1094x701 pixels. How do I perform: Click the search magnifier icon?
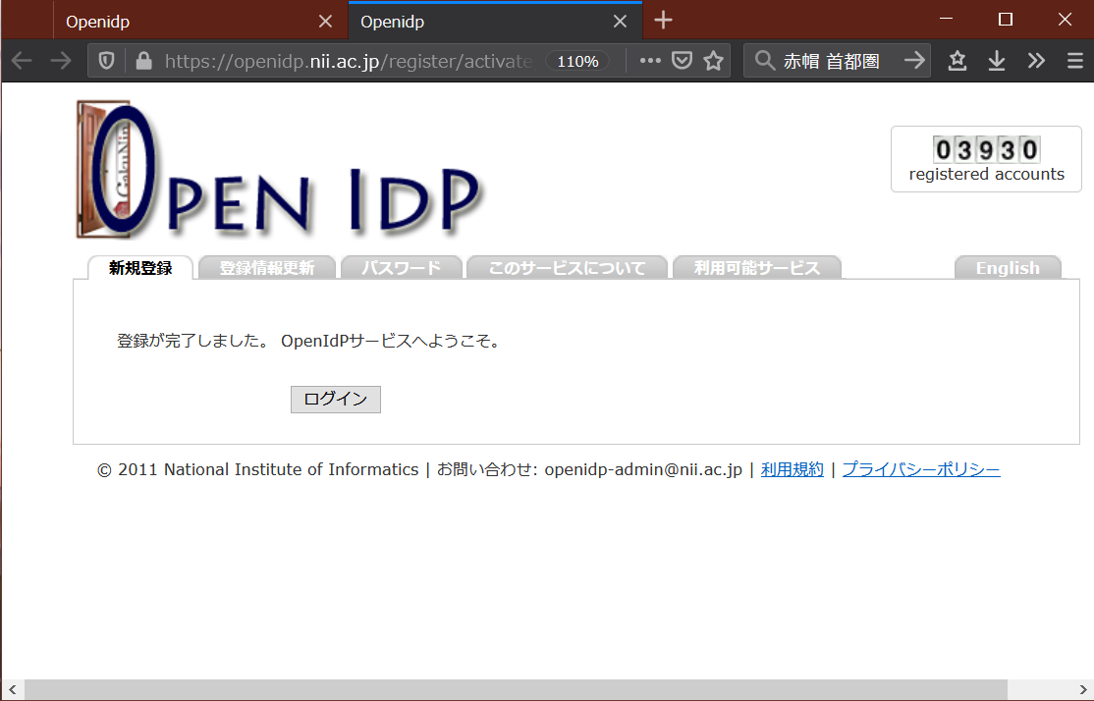(765, 62)
